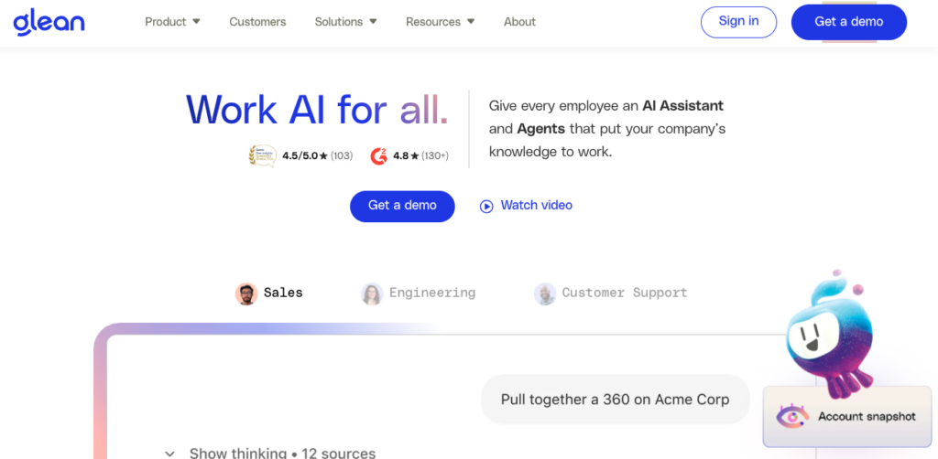Expand the Resources dropdown menu
The image size is (938, 459).
[x=440, y=22]
